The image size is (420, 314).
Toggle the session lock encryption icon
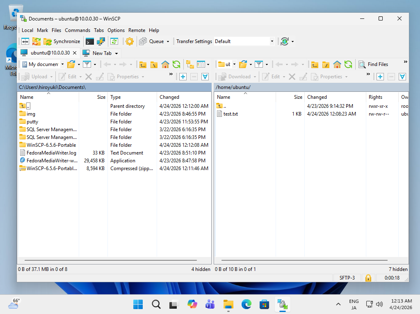[x=368, y=278]
